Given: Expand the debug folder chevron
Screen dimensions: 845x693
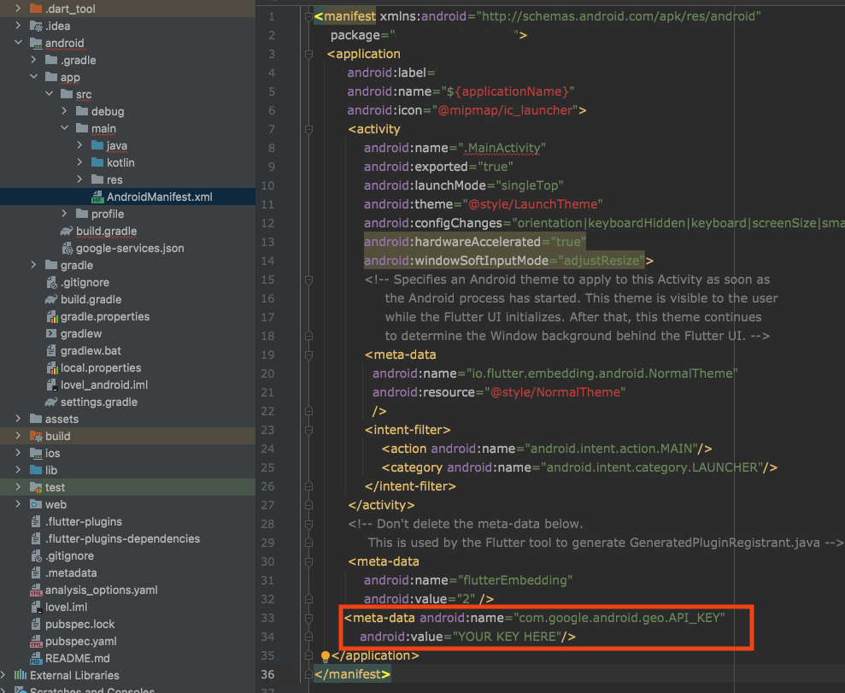Looking at the screenshot, I should (x=64, y=111).
